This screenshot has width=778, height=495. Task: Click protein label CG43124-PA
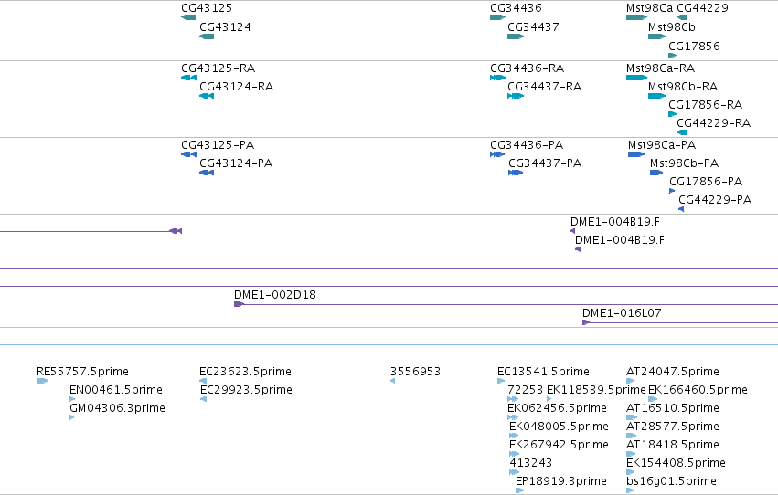pos(236,163)
